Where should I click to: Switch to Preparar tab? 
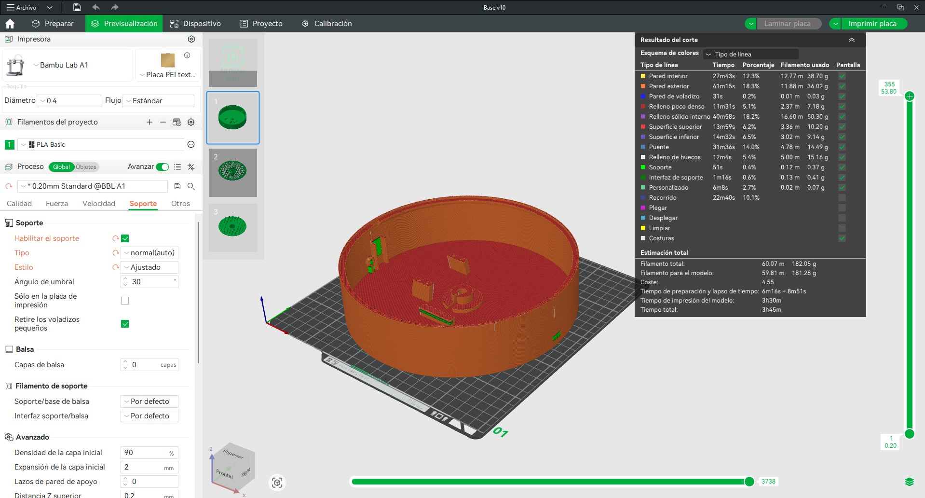53,24
